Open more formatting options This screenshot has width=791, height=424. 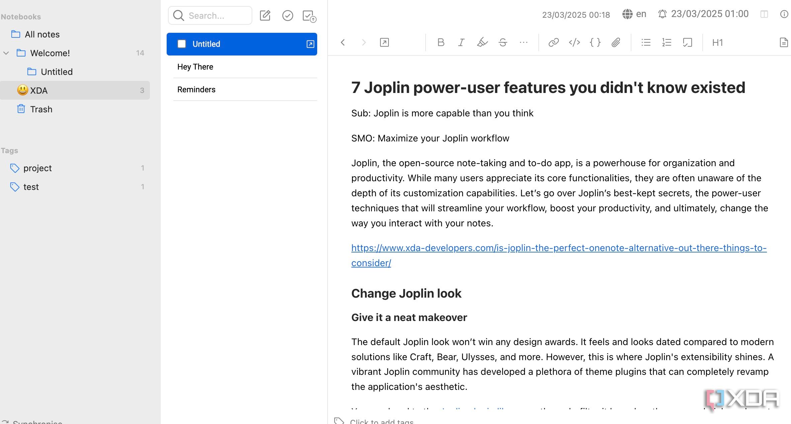click(x=524, y=42)
